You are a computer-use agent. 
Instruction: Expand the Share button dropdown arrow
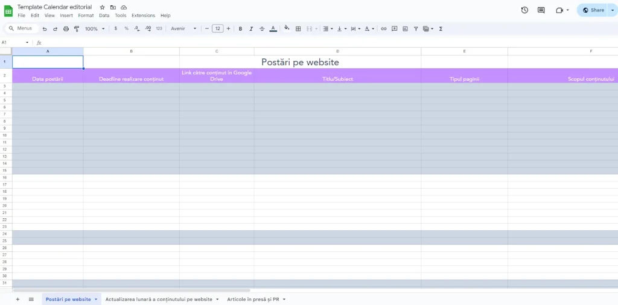[x=612, y=10]
